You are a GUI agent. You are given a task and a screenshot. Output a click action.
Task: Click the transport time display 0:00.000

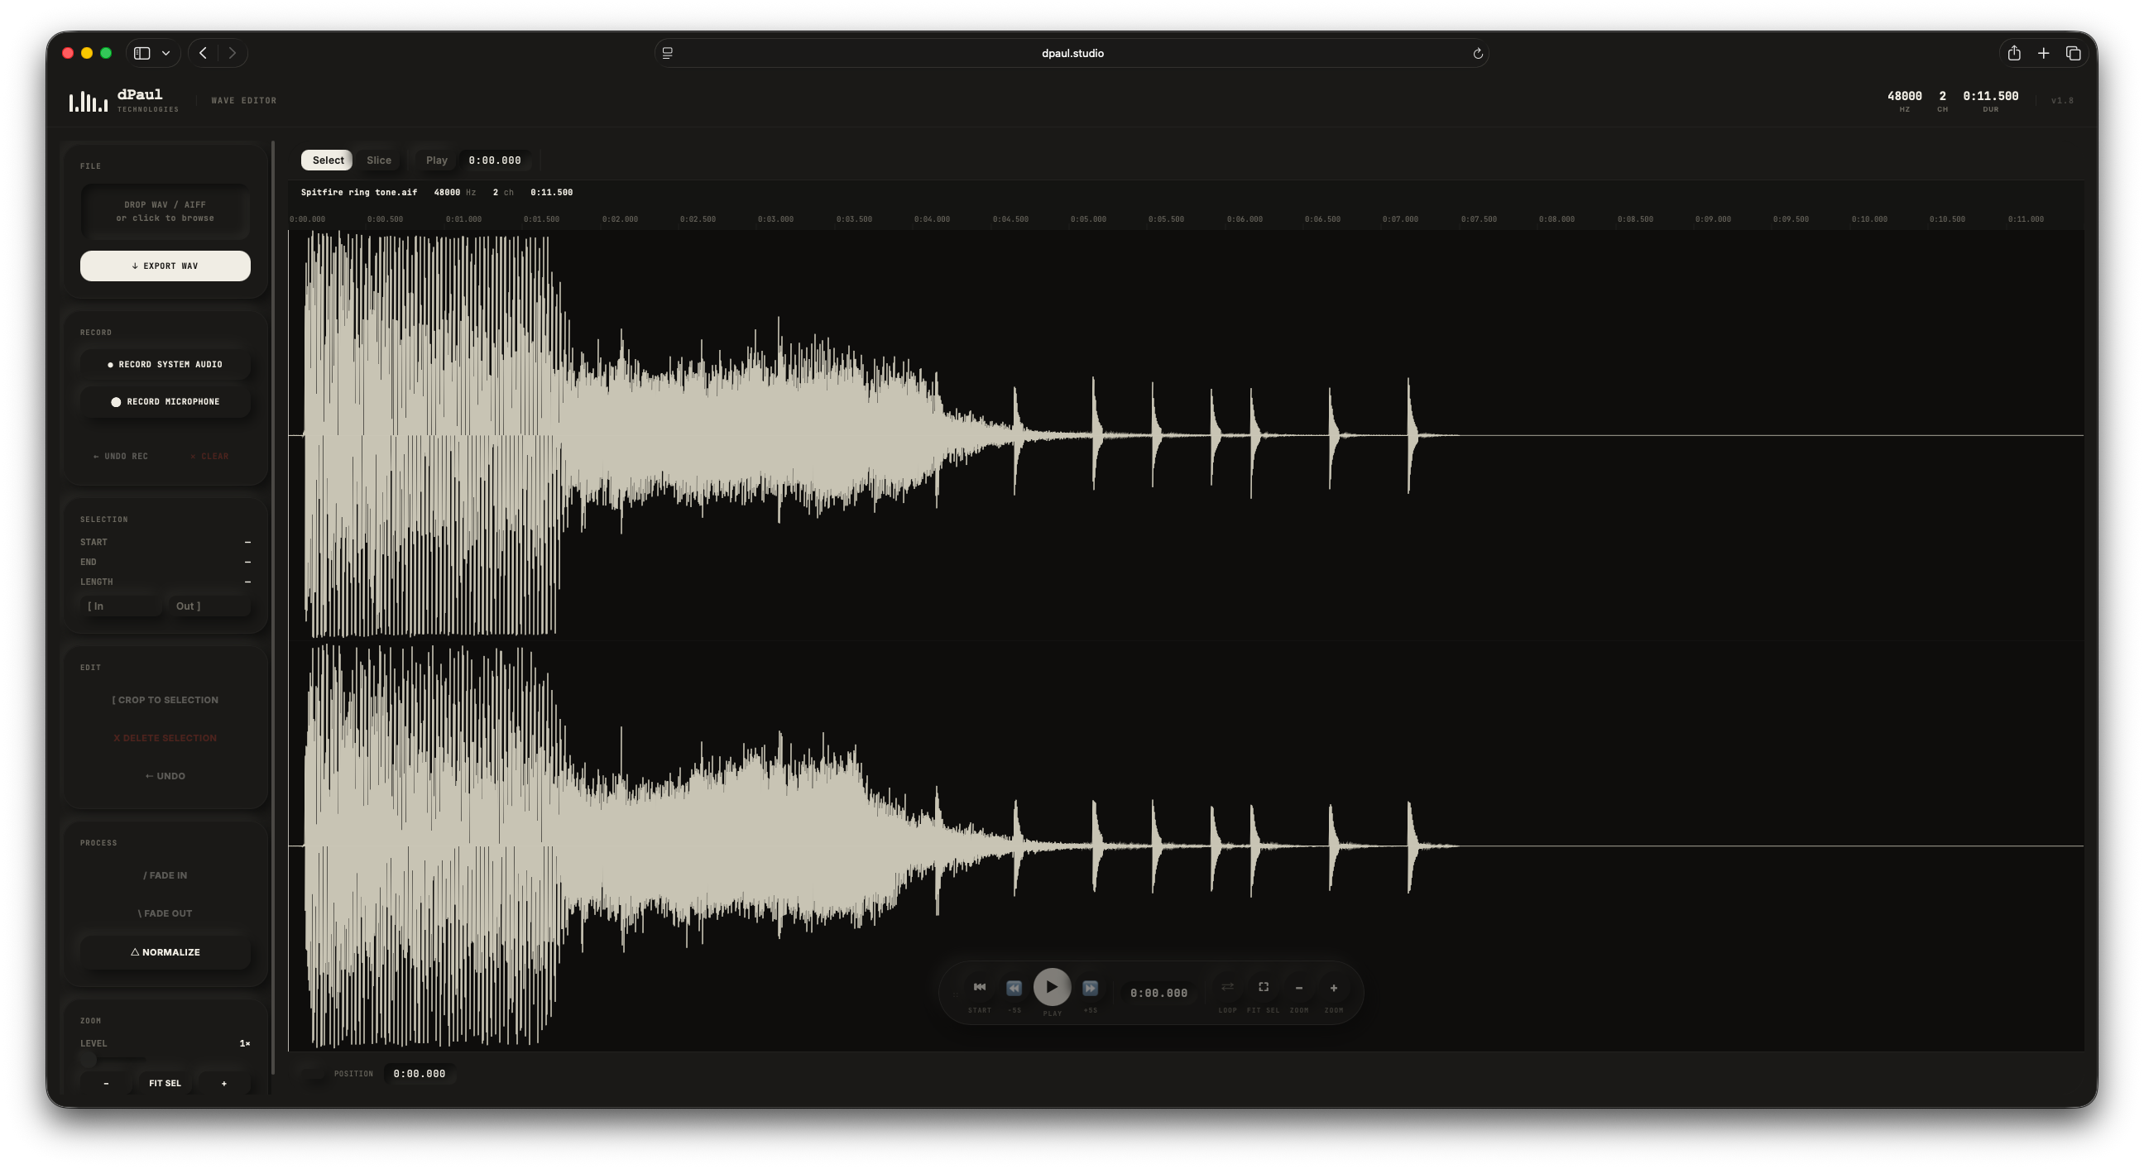coord(1158,993)
